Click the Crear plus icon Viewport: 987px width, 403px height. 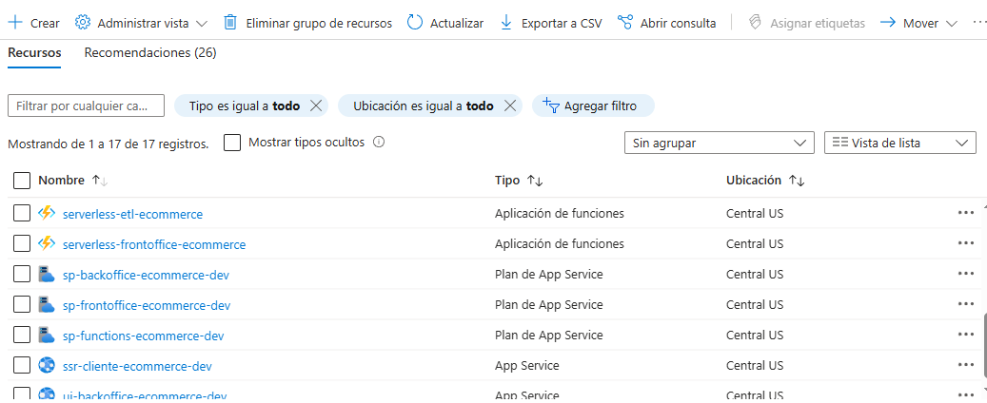coord(15,23)
